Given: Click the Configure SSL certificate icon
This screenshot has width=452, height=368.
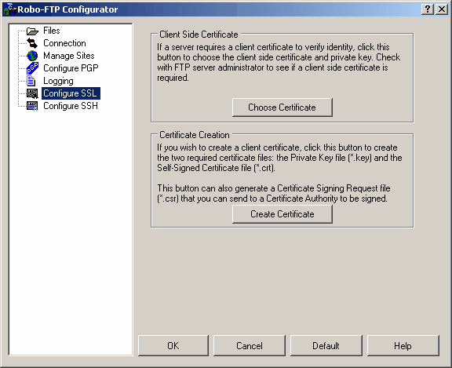Looking at the screenshot, I should click(32, 93).
